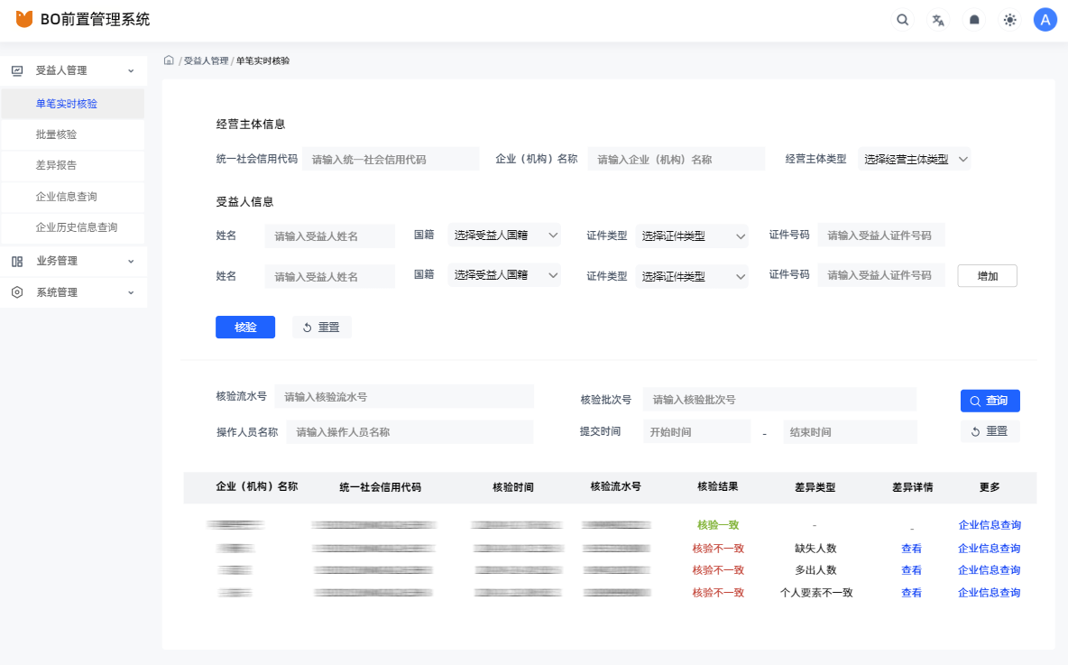Open the user avatar marked A
The image size is (1068, 665).
[1045, 19]
